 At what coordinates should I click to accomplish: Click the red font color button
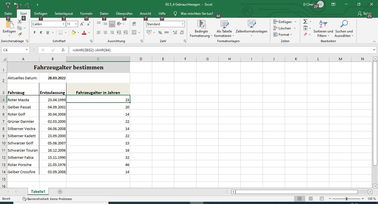[84, 33]
